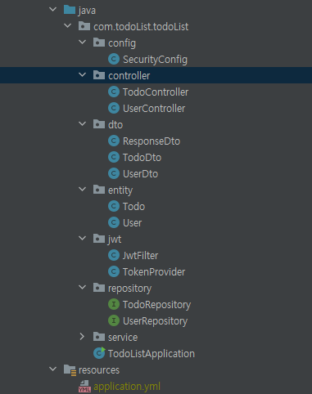312x394 pixels.
Task: Open the ResponseDto class name
Action: click(151, 141)
